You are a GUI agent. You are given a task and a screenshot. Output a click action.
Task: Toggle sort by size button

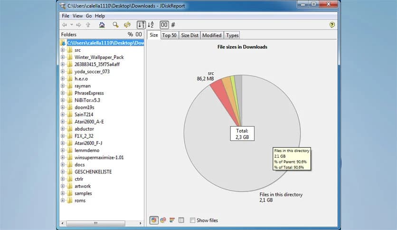point(141,25)
